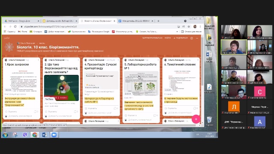This screenshot has height=154, width=274.
Task: Bookmark this page with the star icon
Action: (x=189, y=27)
